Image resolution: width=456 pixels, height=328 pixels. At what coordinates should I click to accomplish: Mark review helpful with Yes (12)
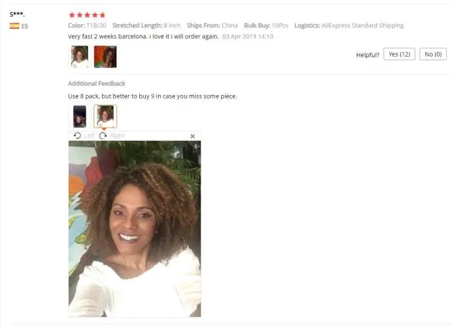399,54
